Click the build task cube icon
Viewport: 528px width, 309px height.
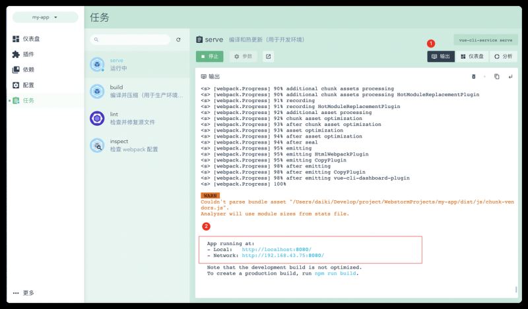click(x=97, y=91)
